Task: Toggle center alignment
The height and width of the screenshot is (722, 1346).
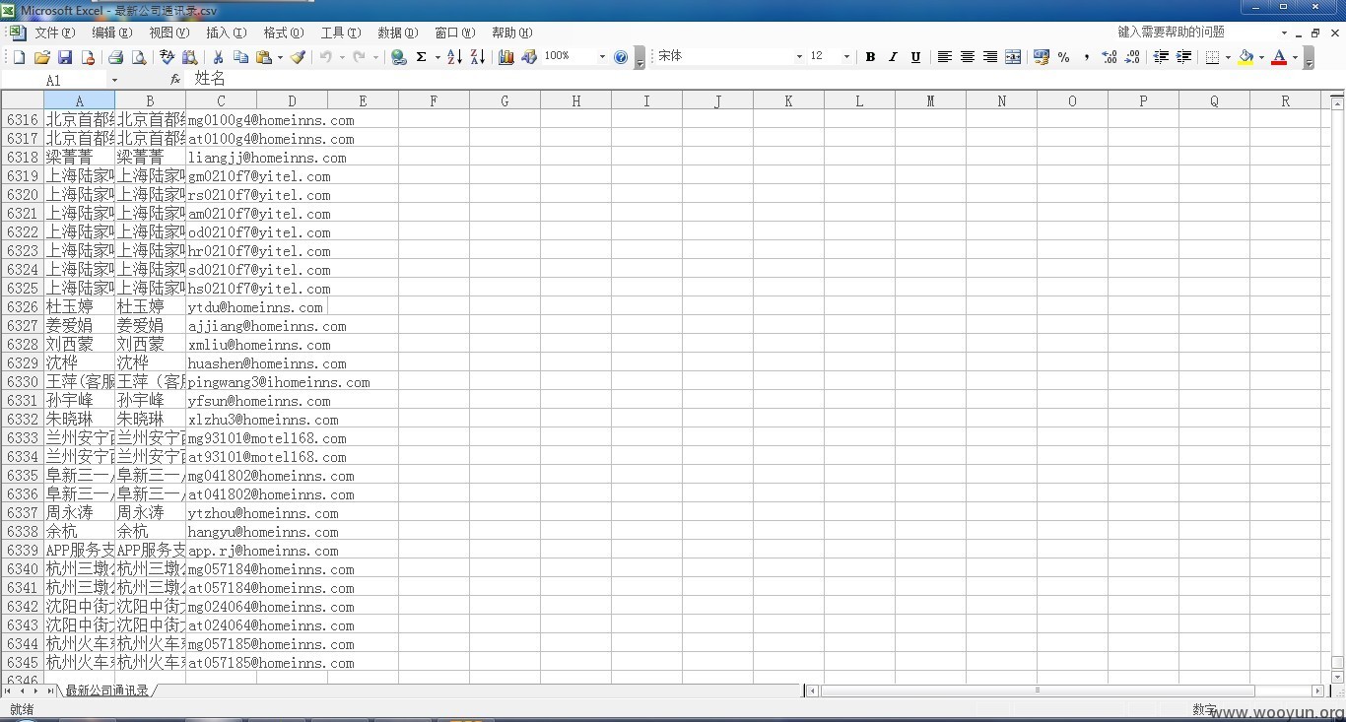Action: pyautogui.click(x=967, y=57)
